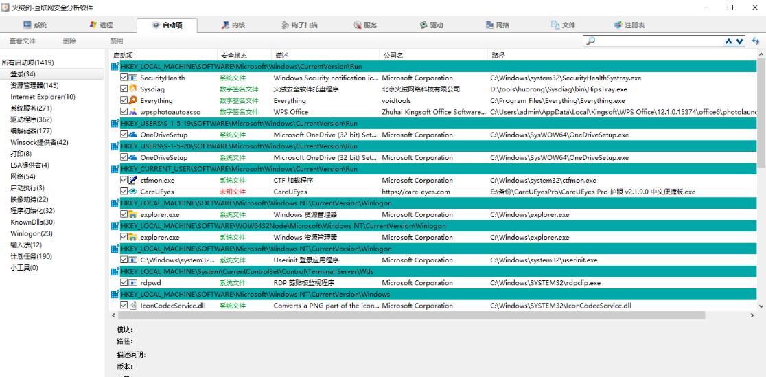Click the horizontal scrollbar left arrow
766x377 pixels.
tap(114, 316)
